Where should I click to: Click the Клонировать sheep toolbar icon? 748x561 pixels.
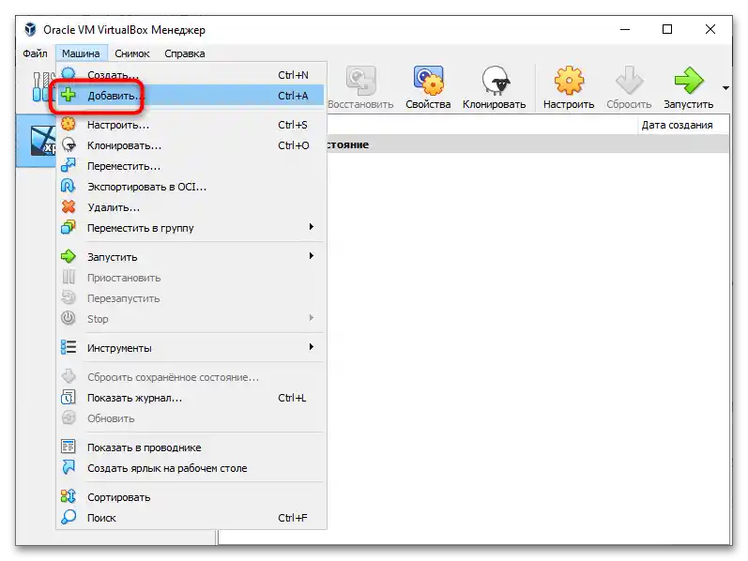click(495, 81)
